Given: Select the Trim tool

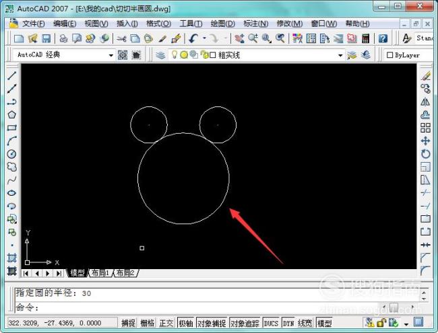Looking at the screenshot, I should [x=425, y=193].
